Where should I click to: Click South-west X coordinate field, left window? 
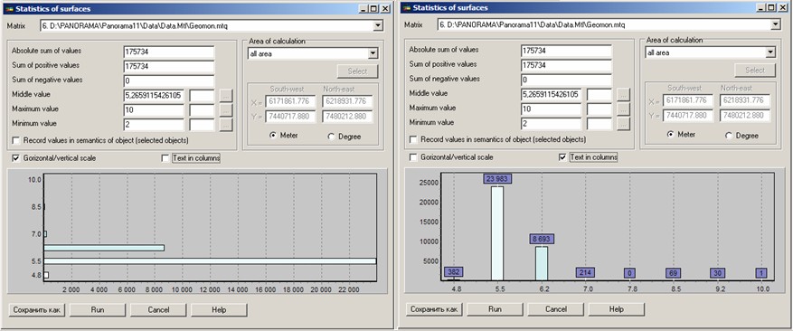point(289,102)
